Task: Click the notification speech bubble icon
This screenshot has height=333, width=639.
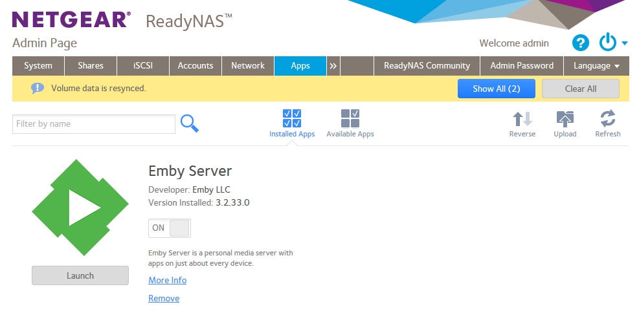Action: 38,89
